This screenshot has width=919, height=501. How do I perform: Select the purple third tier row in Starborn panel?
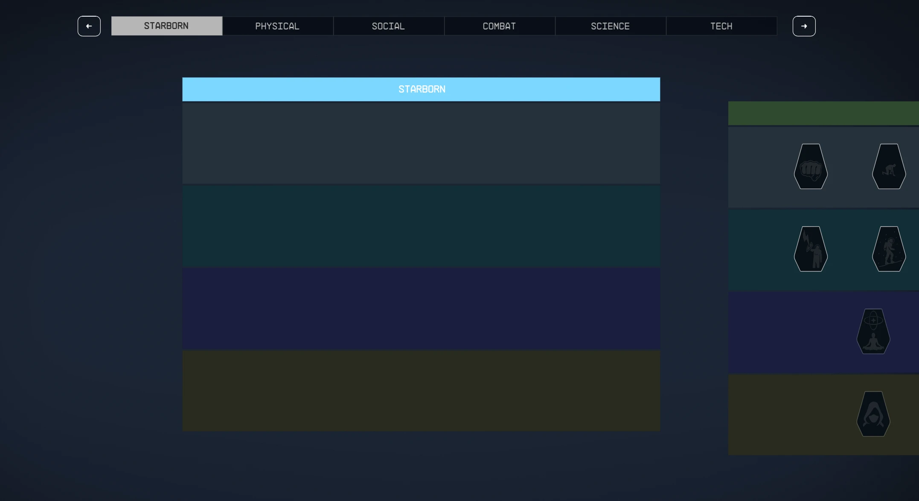[x=421, y=309]
